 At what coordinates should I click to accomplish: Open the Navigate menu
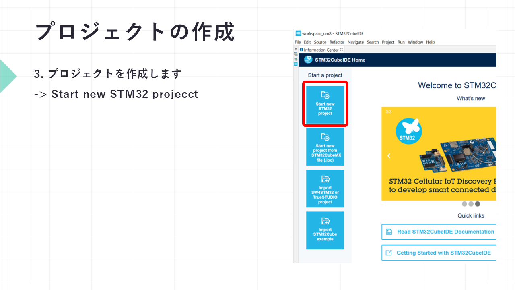coord(356,42)
